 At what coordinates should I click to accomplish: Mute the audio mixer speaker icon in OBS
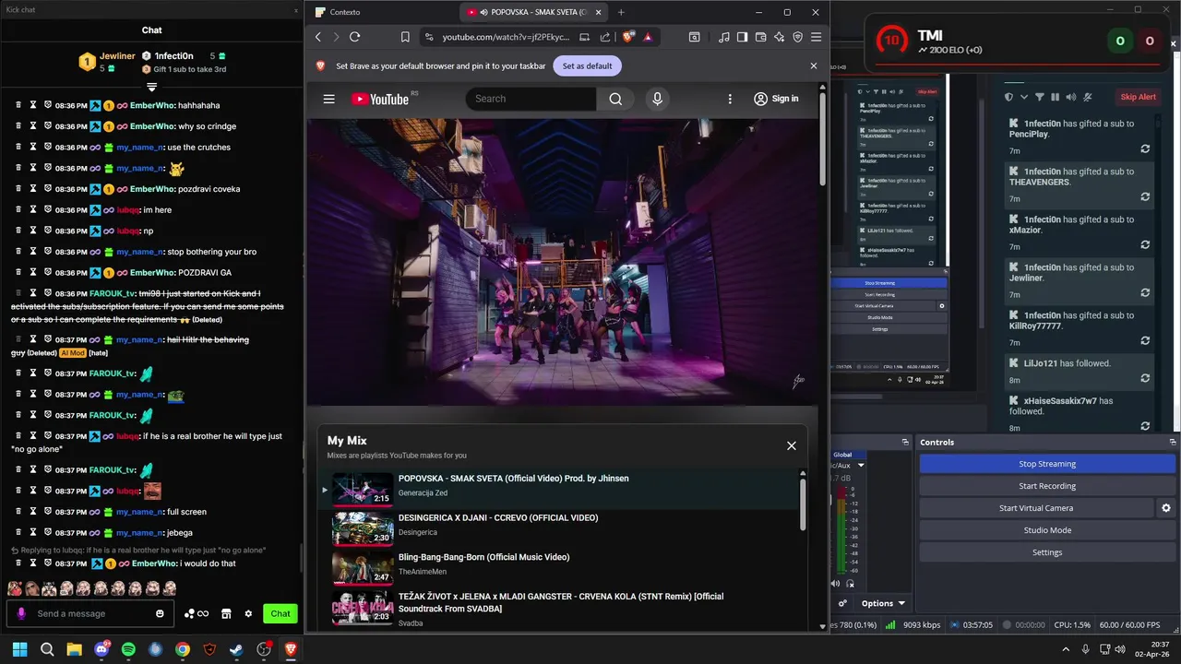836,583
